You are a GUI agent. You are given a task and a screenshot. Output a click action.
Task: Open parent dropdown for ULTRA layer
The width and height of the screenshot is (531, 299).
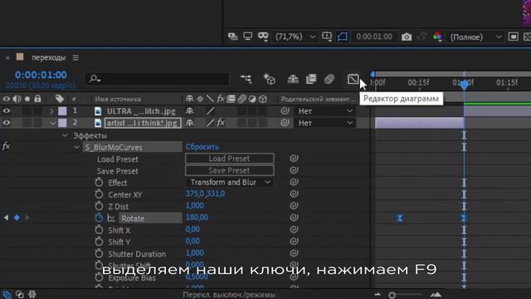pyautogui.click(x=325, y=110)
